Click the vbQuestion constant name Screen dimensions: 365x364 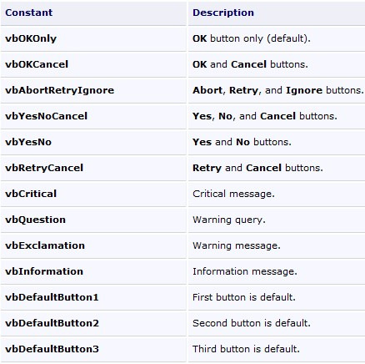(x=35, y=220)
